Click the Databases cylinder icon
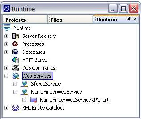Screen dimensions: 142x119 pyautogui.click(x=15, y=52)
